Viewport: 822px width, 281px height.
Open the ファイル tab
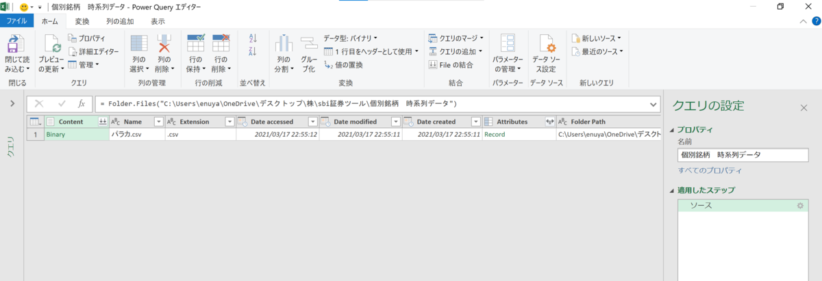tap(17, 21)
